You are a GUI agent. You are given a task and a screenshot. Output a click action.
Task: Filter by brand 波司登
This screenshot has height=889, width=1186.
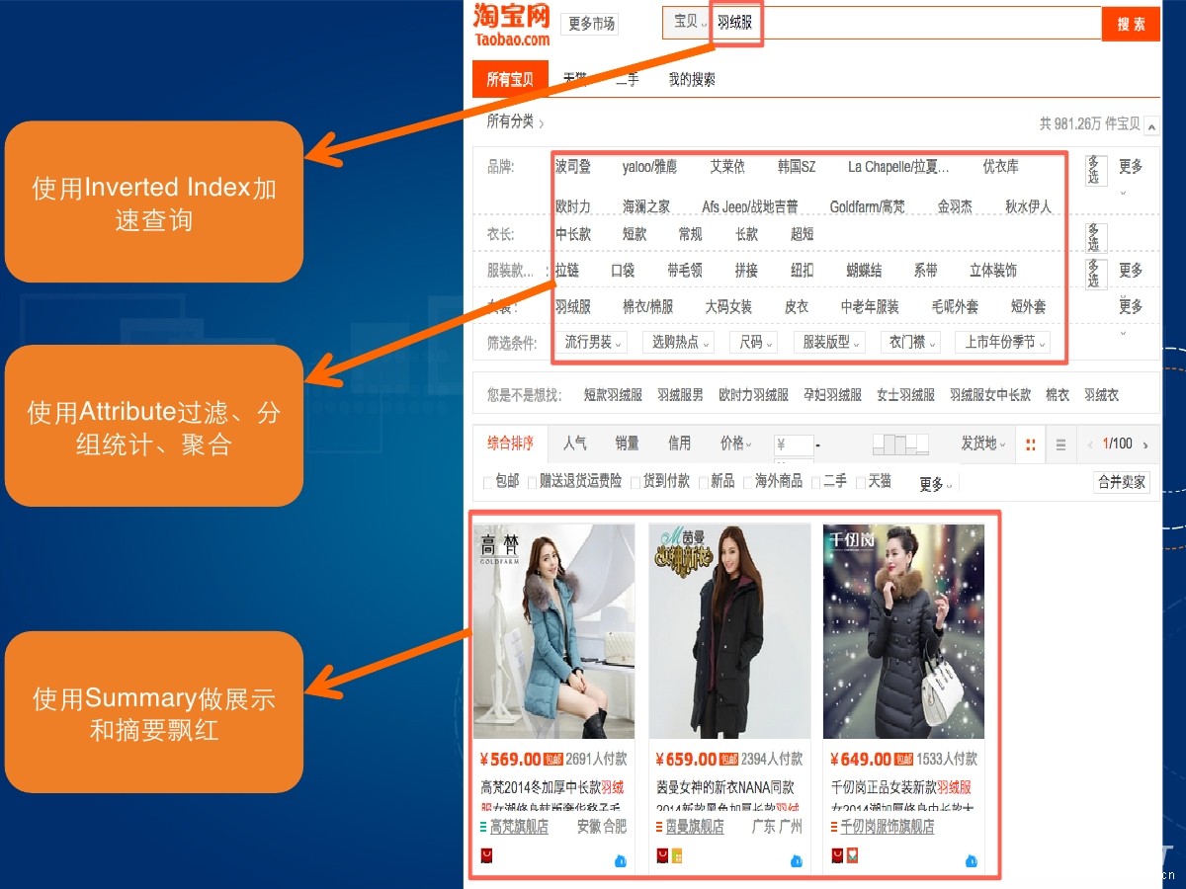tap(573, 167)
